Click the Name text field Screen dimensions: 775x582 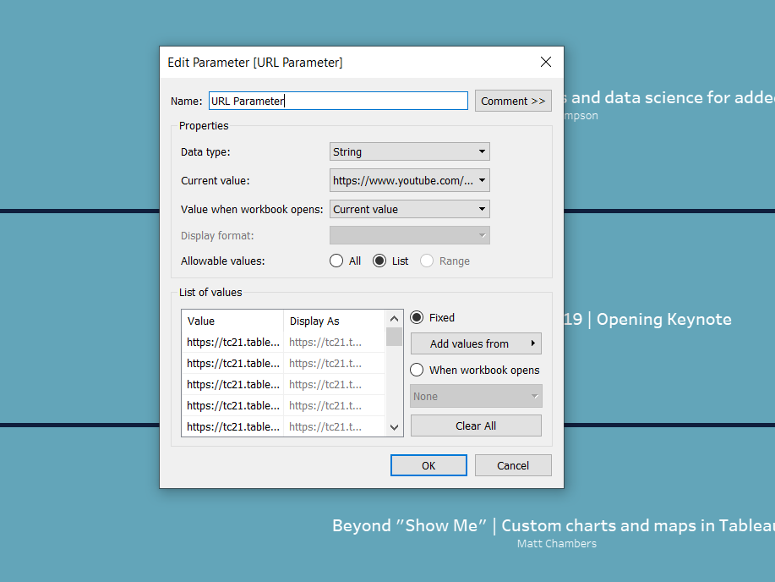tap(338, 101)
